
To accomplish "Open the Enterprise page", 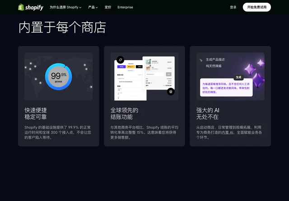I will pyautogui.click(x=125, y=7).
